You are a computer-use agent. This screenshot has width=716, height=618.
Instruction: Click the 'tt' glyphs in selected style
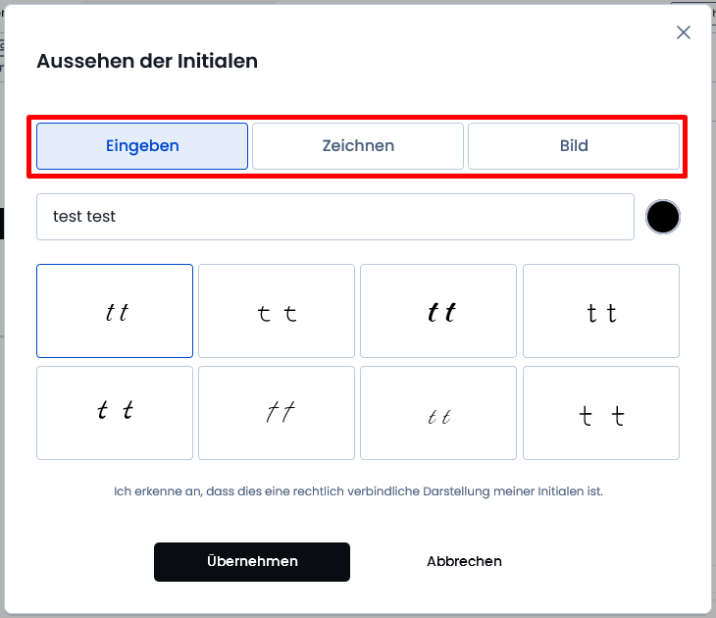point(117,313)
